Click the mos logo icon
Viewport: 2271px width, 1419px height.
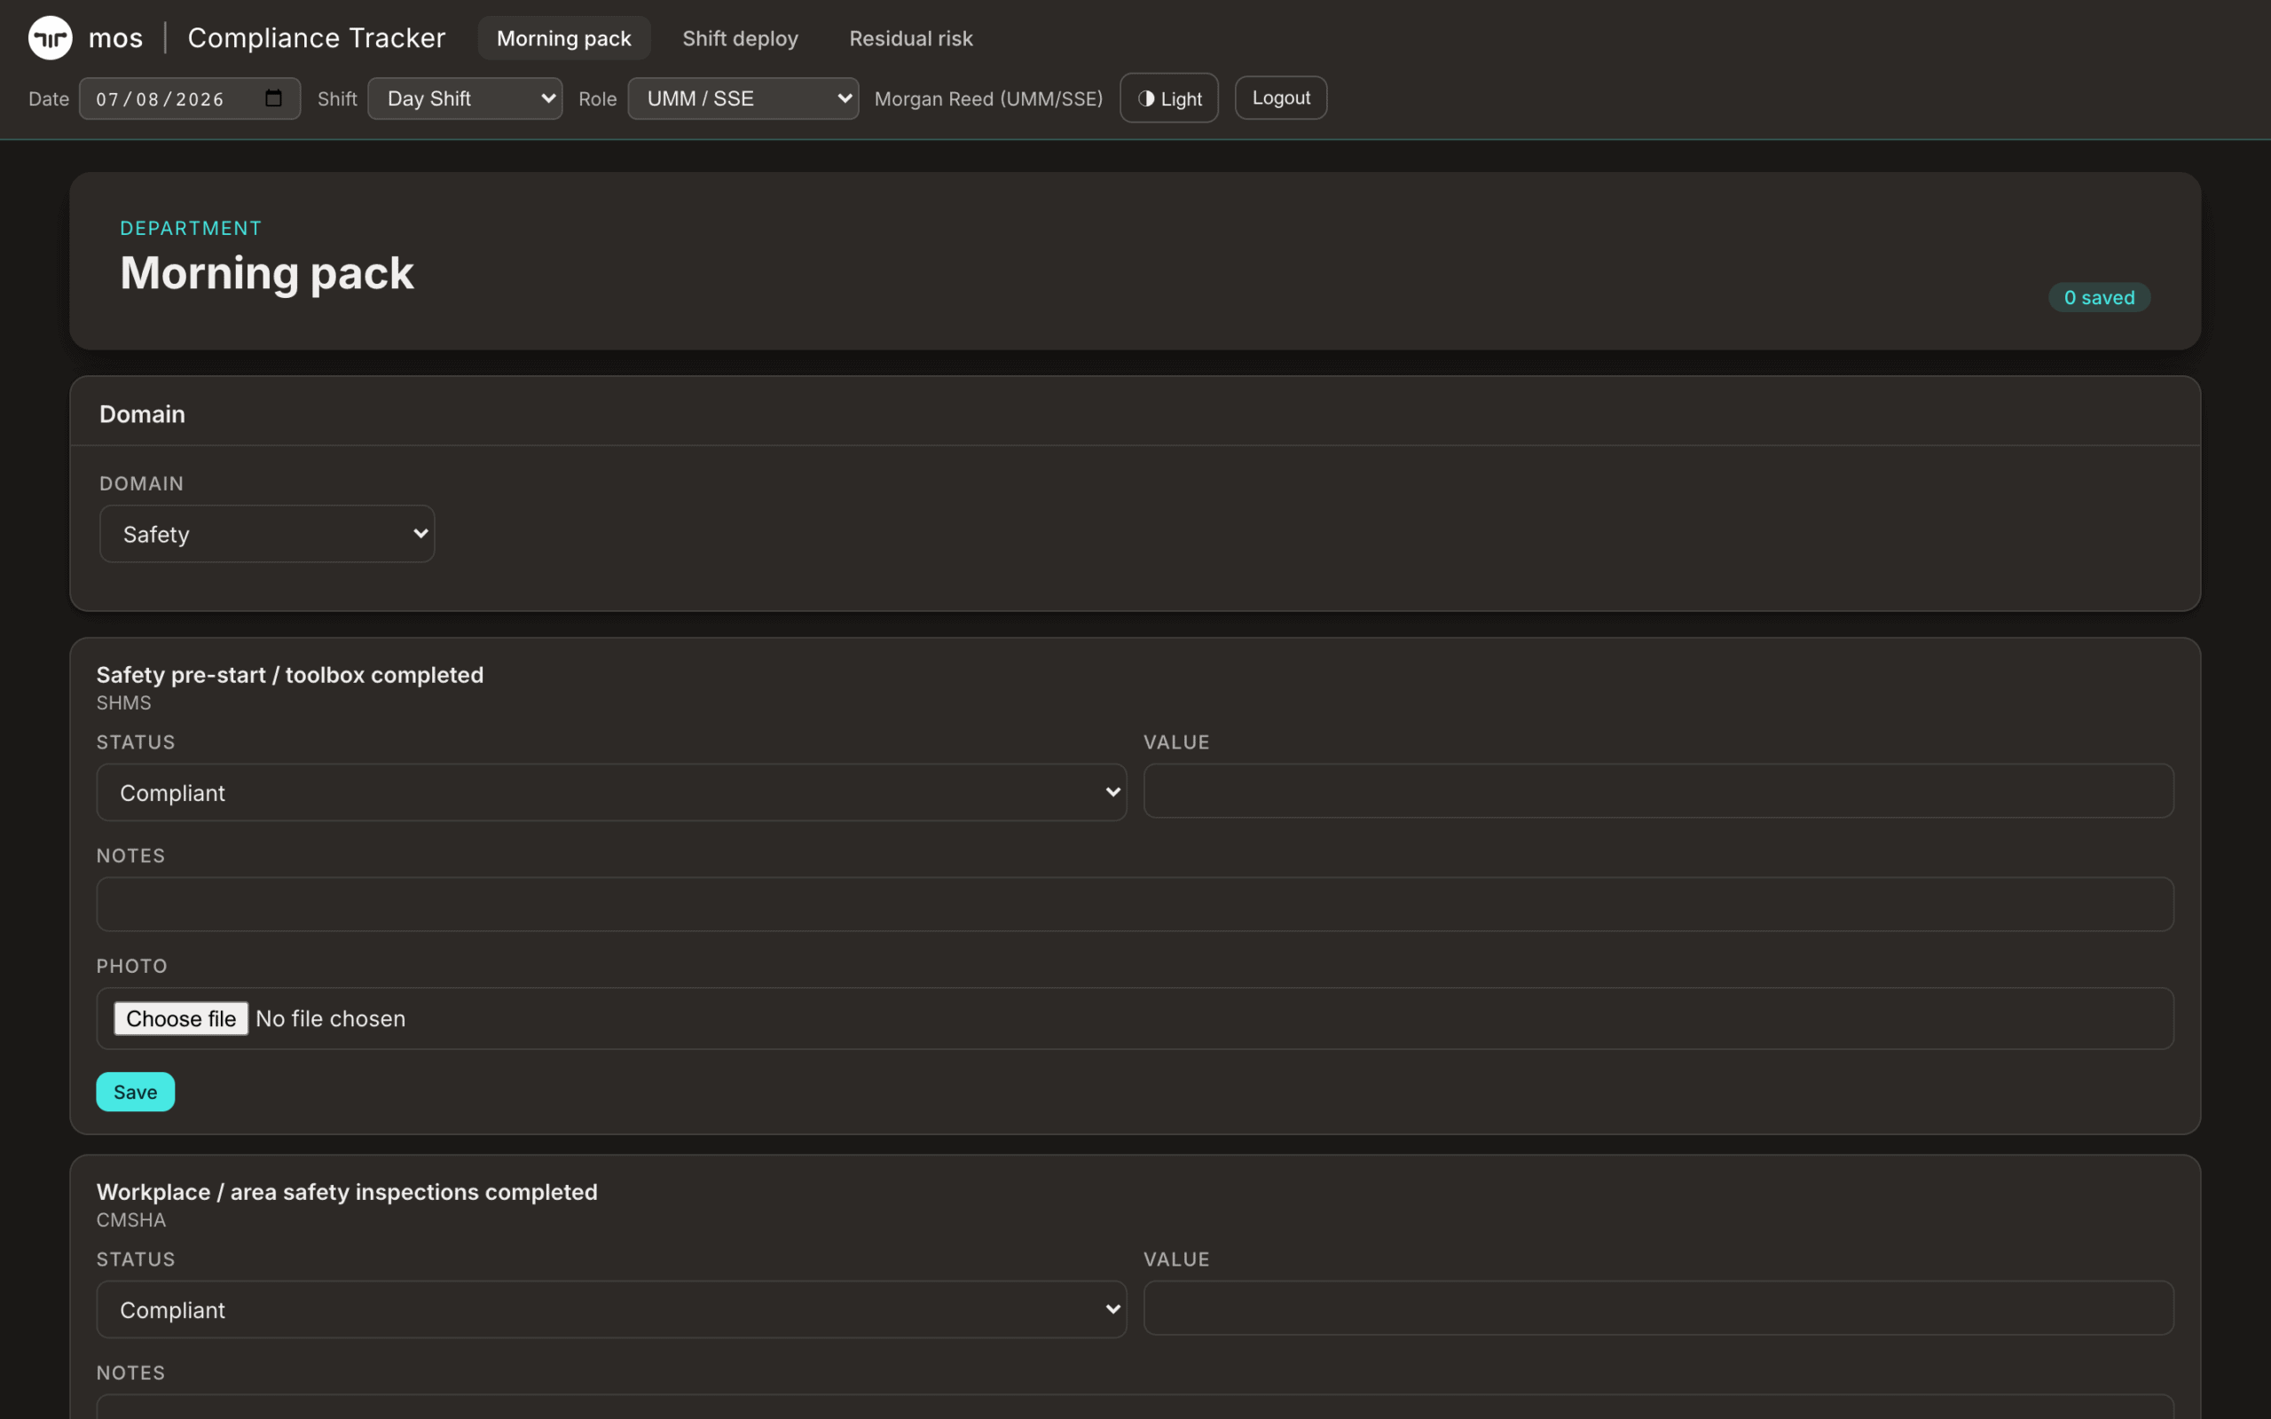[x=50, y=37]
